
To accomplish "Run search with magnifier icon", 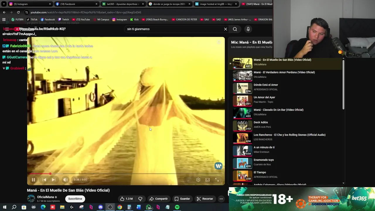I will coord(235,29).
